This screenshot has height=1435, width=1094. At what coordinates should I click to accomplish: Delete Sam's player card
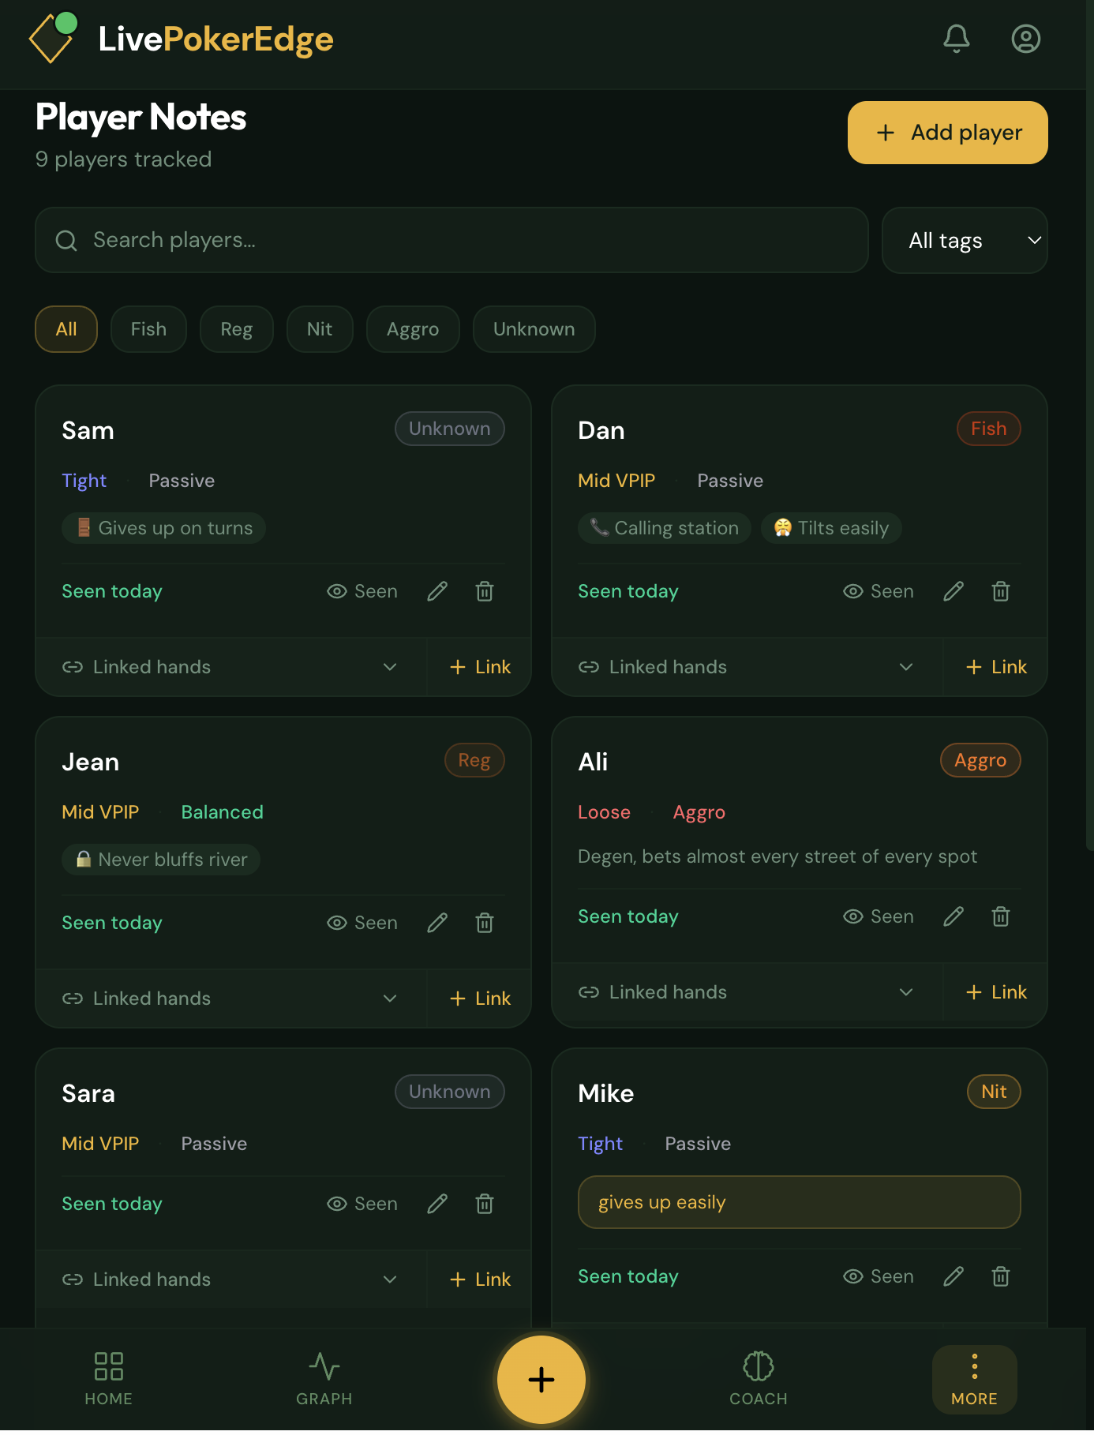[485, 591]
